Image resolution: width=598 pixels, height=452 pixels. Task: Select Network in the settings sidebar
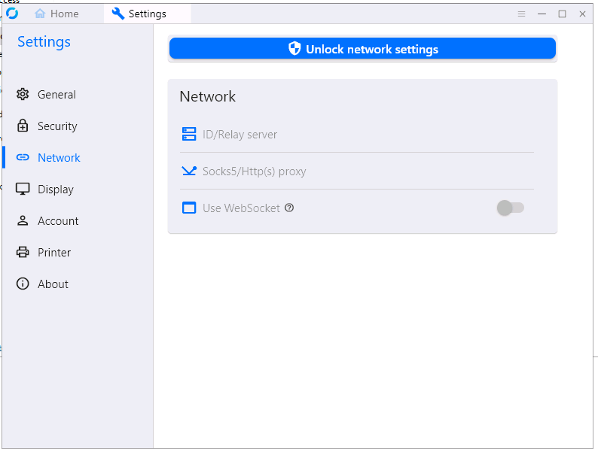(x=59, y=158)
